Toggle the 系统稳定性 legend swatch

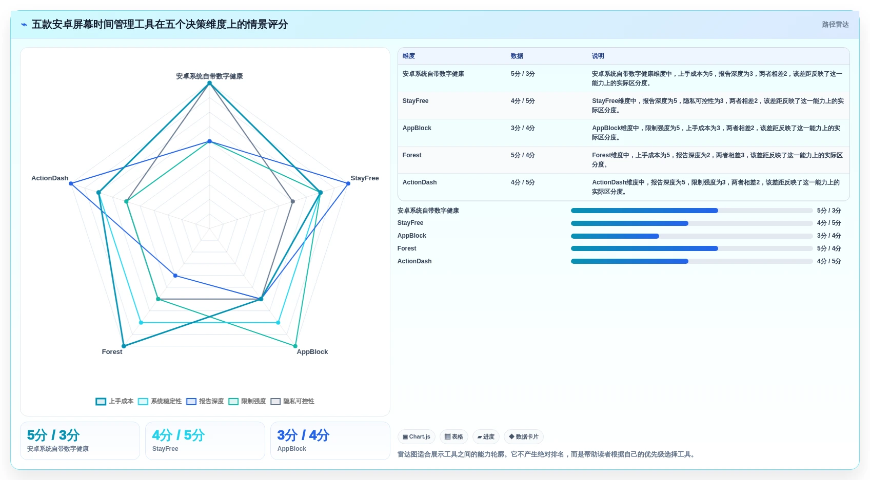143,402
